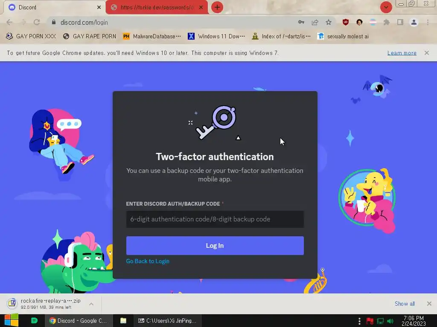Open the File Explorer taskbar icon
437x327 pixels.
point(123,321)
